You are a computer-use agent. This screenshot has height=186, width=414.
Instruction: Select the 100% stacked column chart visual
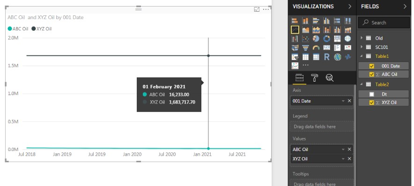coord(347,21)
